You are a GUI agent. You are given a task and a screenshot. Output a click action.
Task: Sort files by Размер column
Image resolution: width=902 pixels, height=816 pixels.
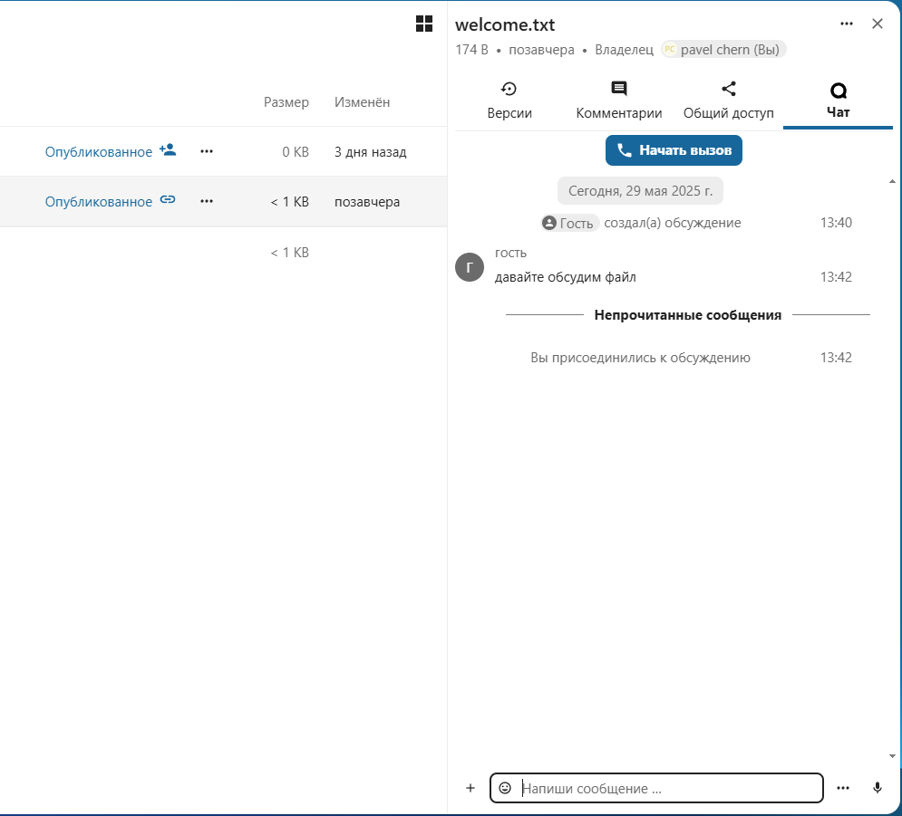tap(286, 102)
